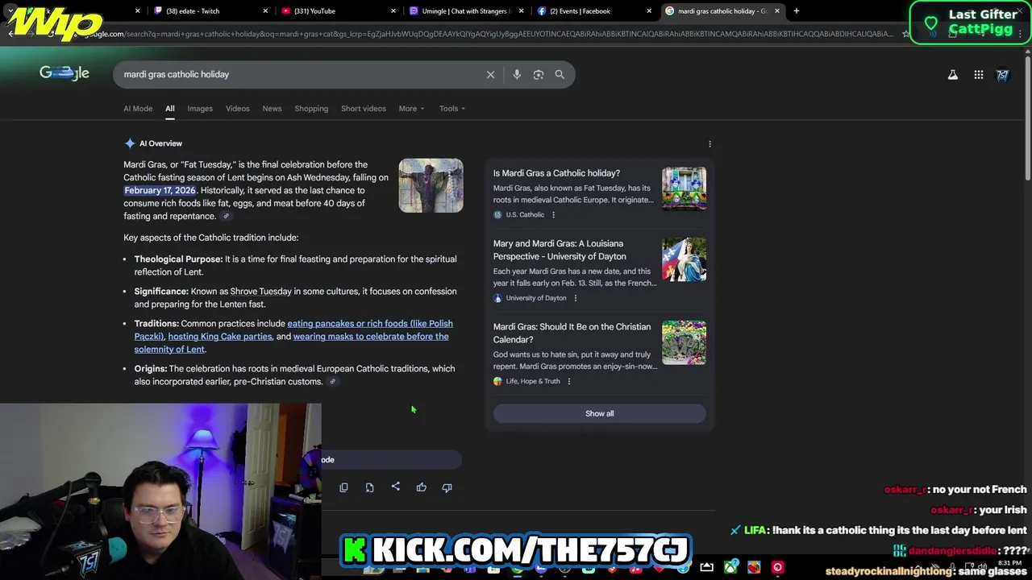This screenshot has width=1032, height=580.
Task: Click the 'Shrove Tuesday' underlined term
Action: [x=261, y=292]
